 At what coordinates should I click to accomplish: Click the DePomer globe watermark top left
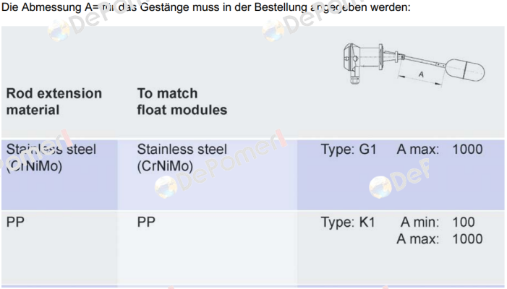tap(58, 30)
